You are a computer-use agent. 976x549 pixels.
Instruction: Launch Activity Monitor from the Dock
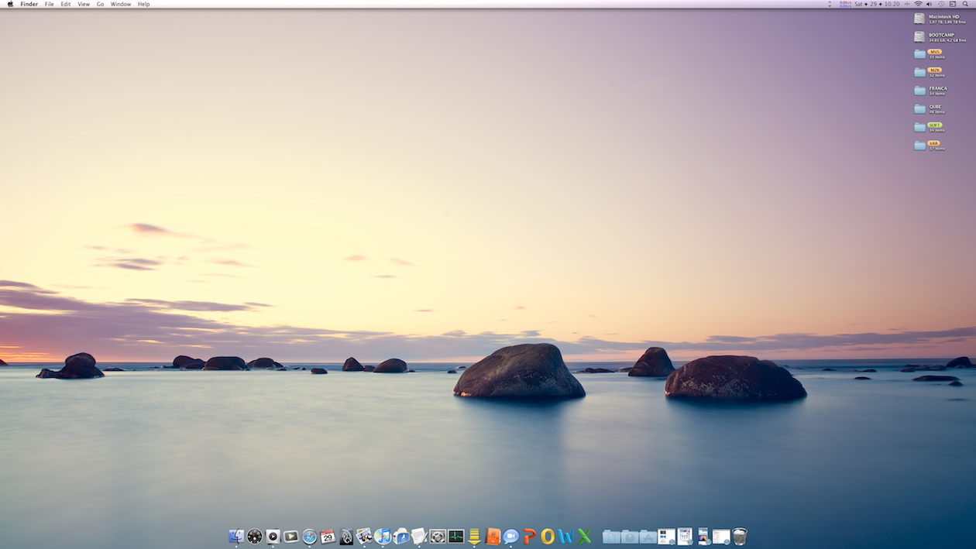pyautogui.click(x=455, y=536)
